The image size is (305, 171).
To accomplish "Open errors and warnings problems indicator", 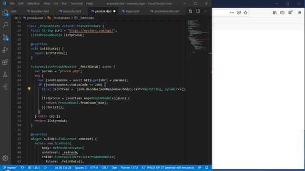I will pos(34,168).
